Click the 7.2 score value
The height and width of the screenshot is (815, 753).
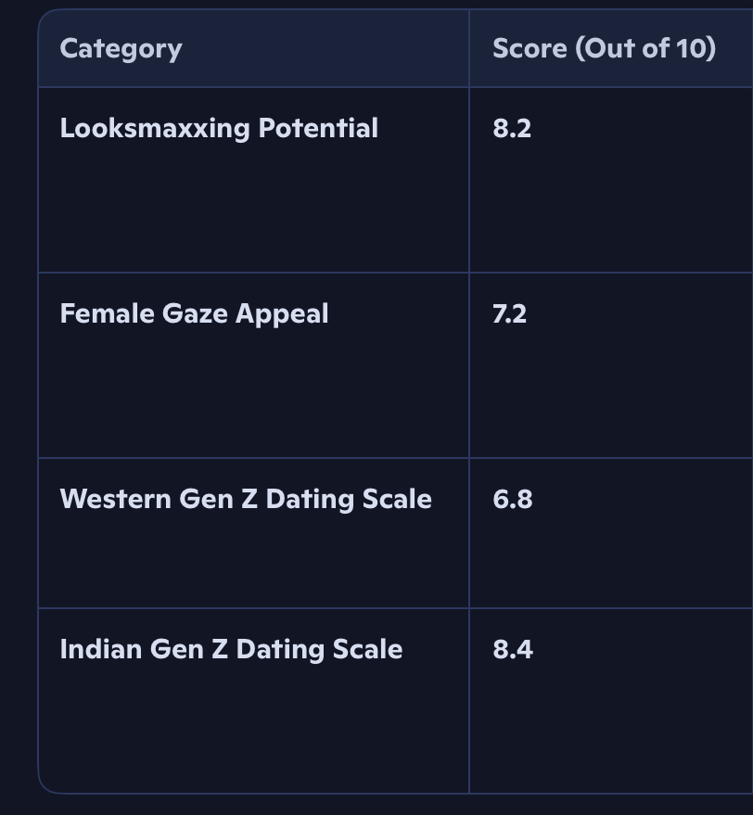point(509,313)
